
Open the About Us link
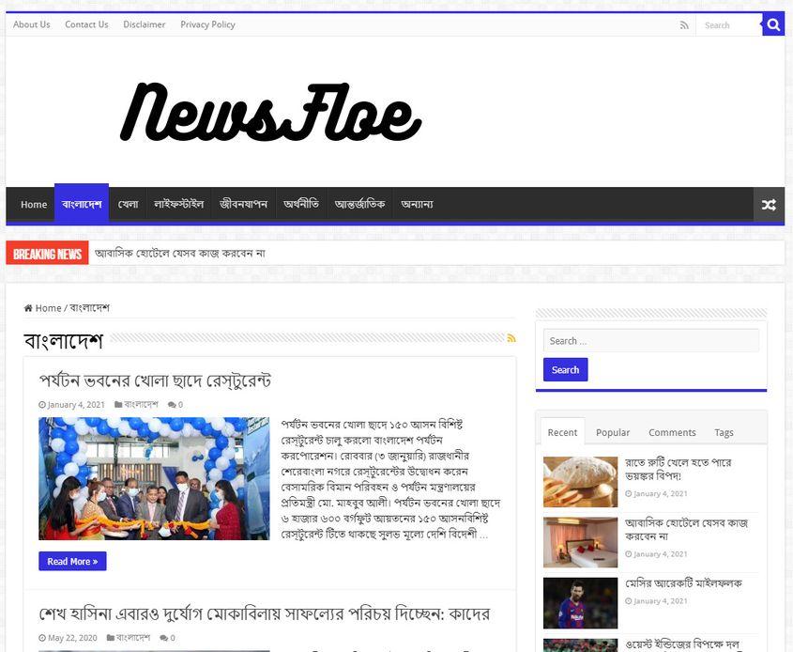point(31,24)
